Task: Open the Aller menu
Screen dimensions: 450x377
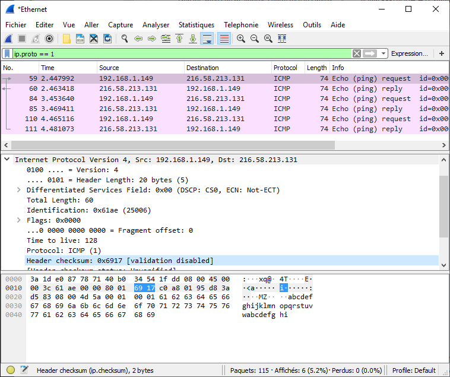Action: click(91, 25)
